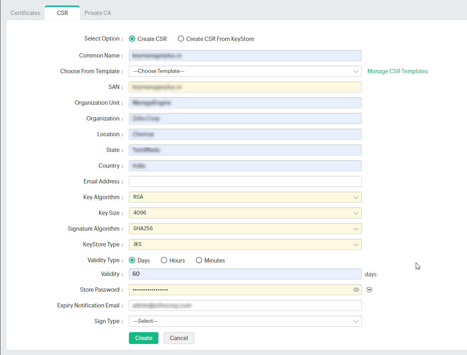Select Create CSR From KeyStore option

181,39
